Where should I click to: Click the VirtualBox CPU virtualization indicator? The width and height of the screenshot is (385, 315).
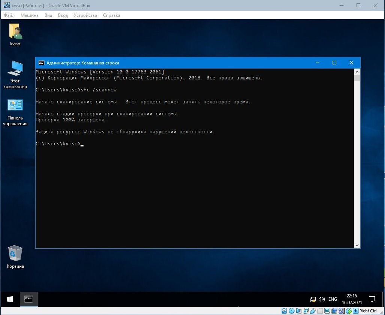pyautogui.click(x=341, y=311)
